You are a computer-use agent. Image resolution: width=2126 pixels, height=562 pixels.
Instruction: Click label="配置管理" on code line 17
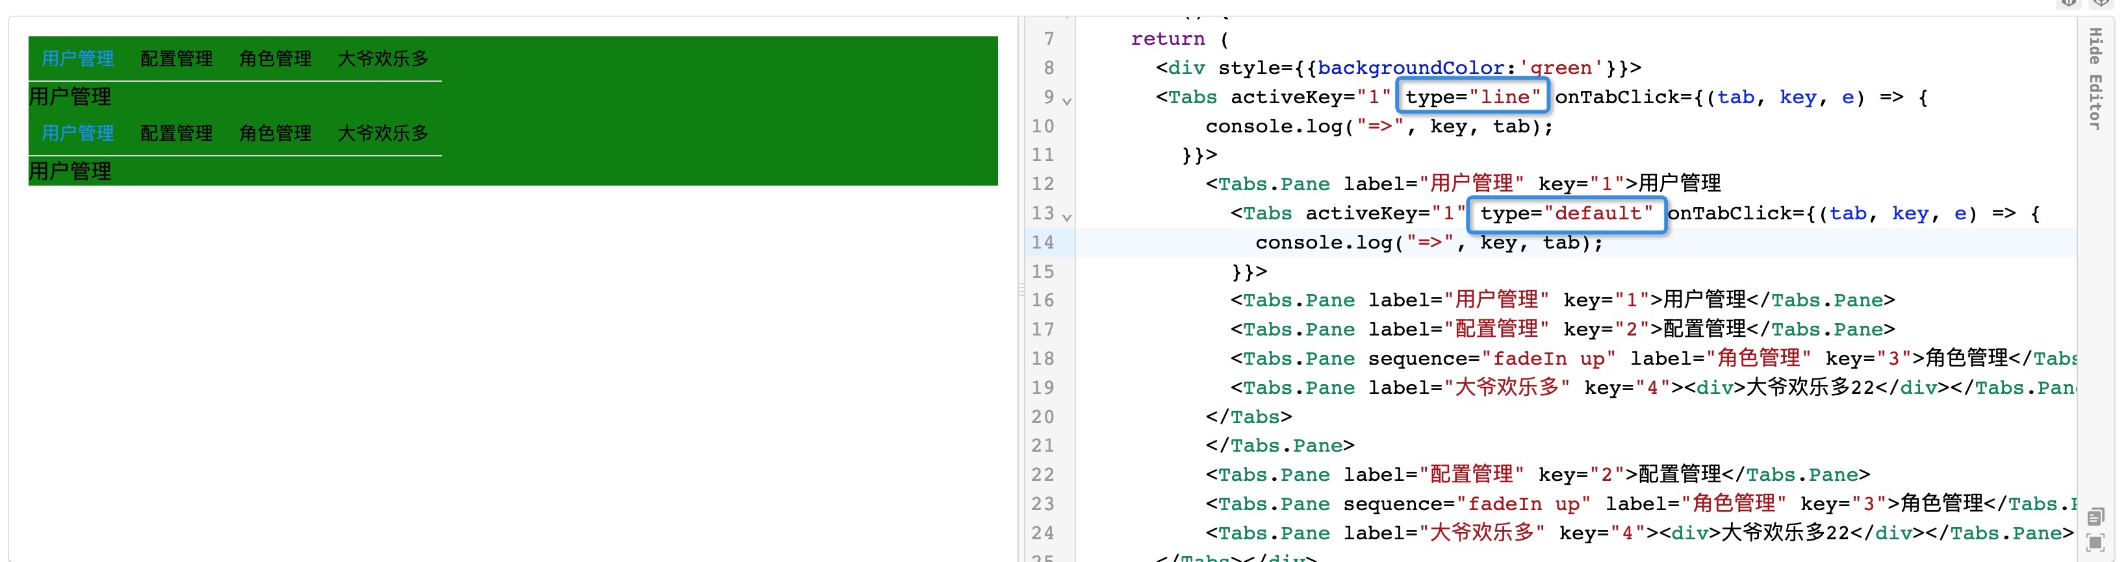(1458, 330)
